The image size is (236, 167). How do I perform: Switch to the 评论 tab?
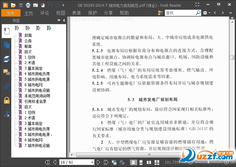click(45, 13)
